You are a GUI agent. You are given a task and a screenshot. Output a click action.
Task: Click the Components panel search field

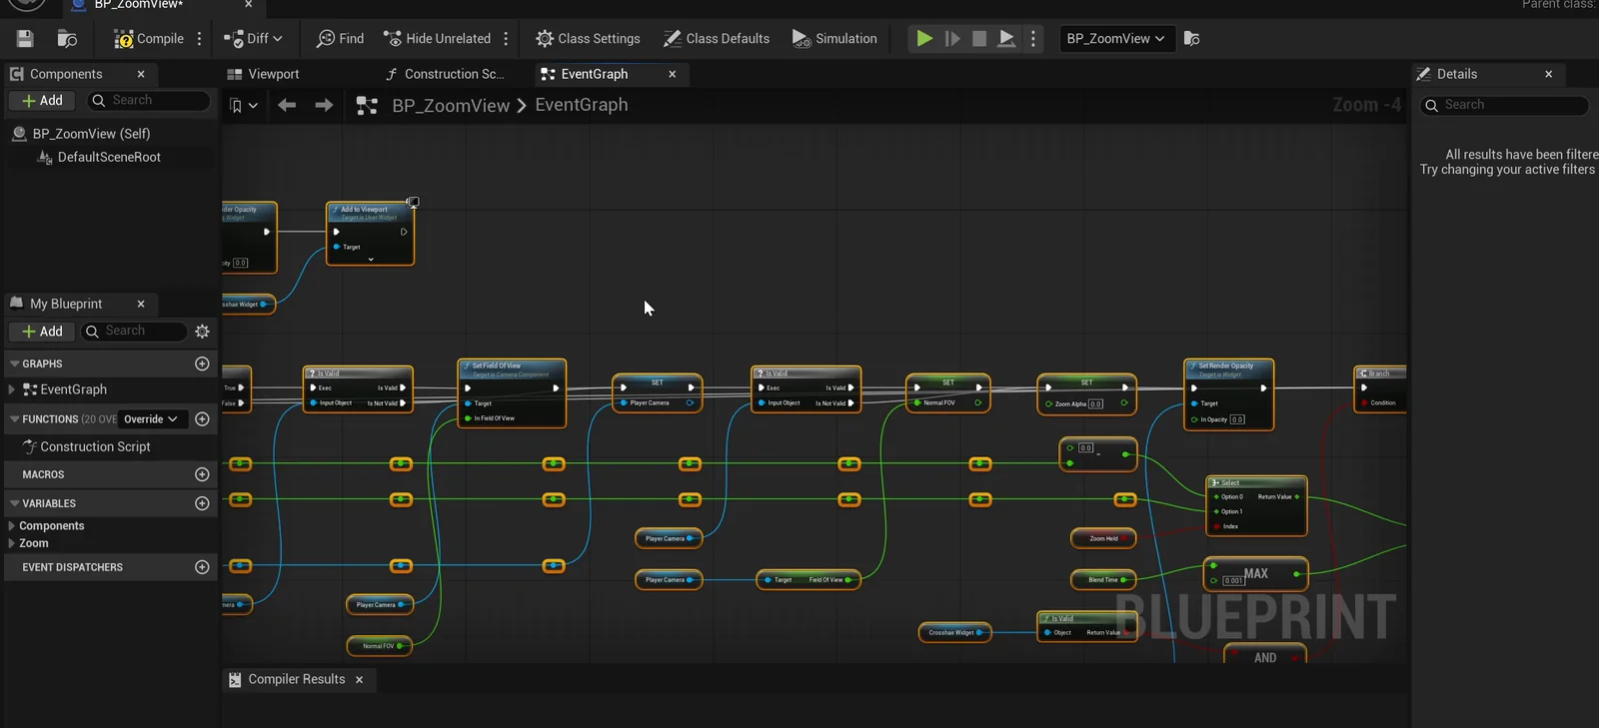(x=150, y=101)
